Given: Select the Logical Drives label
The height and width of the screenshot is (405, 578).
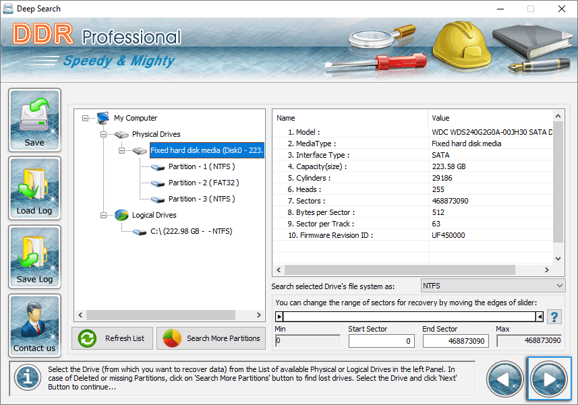Looking at the screenshot, I should tap(154, 215).
